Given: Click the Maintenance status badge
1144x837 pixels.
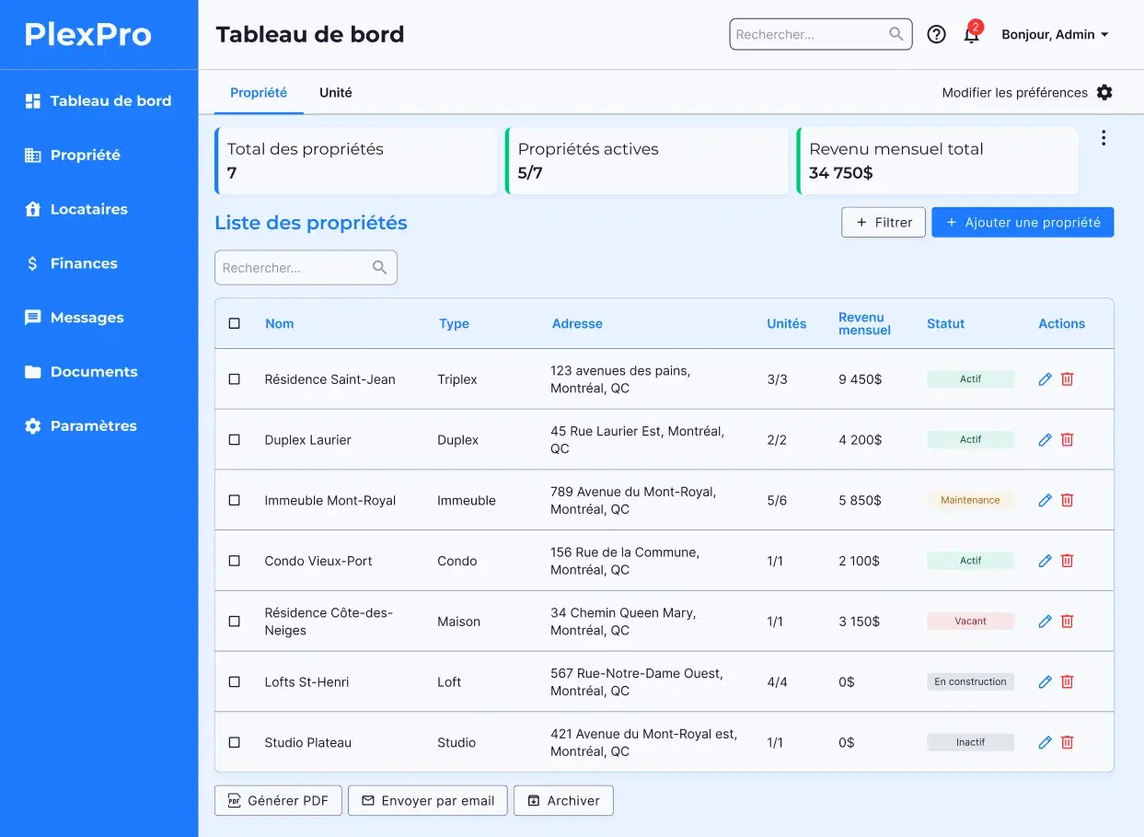Looking at the screenshot, I should point(970,500).
